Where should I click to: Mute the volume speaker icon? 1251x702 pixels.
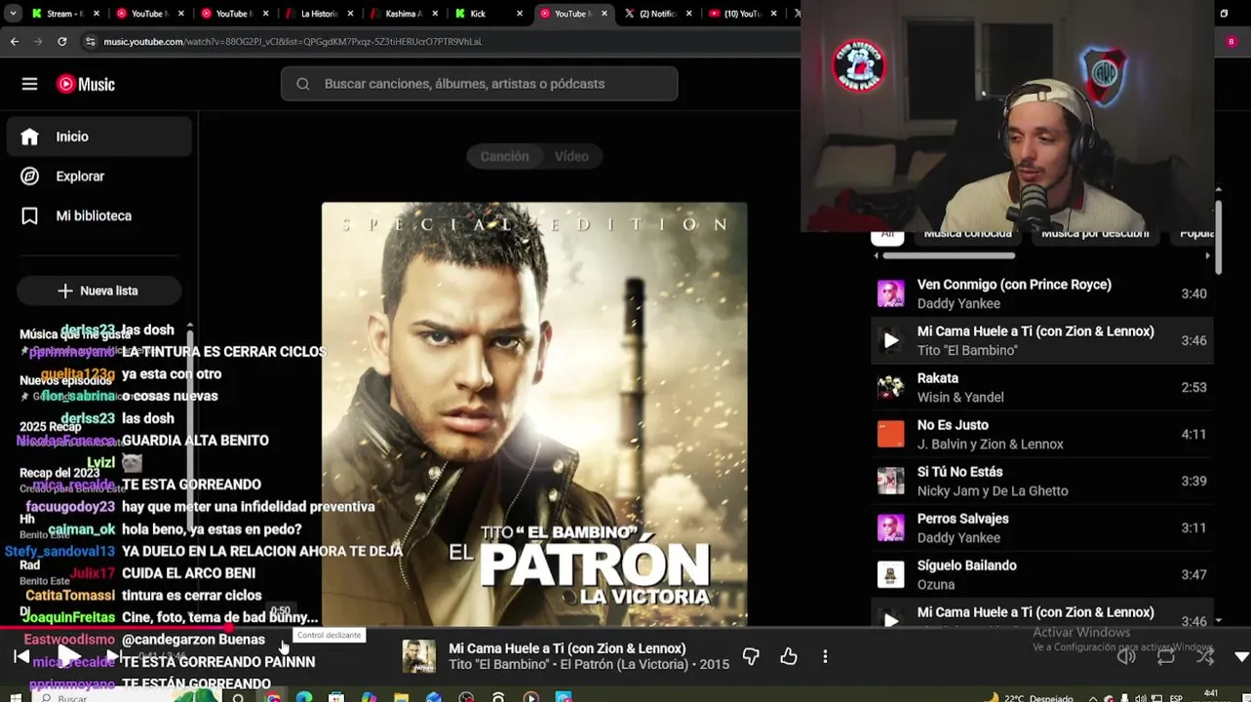pyautogui.click(x=1126, y=657)
